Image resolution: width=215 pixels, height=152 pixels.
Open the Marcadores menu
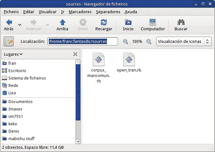point(80,12)
